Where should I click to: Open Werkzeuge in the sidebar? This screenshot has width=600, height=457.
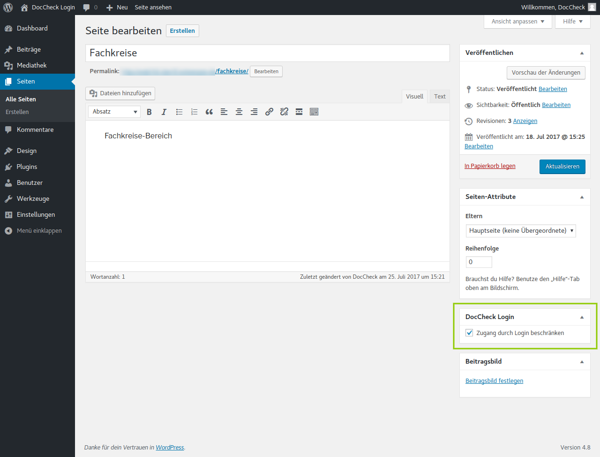37,198
